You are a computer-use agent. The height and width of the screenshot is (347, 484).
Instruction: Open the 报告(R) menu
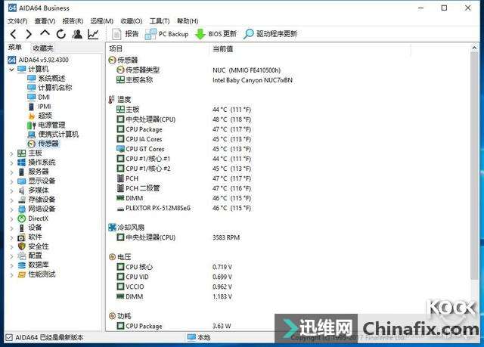(x=73, y=21)
